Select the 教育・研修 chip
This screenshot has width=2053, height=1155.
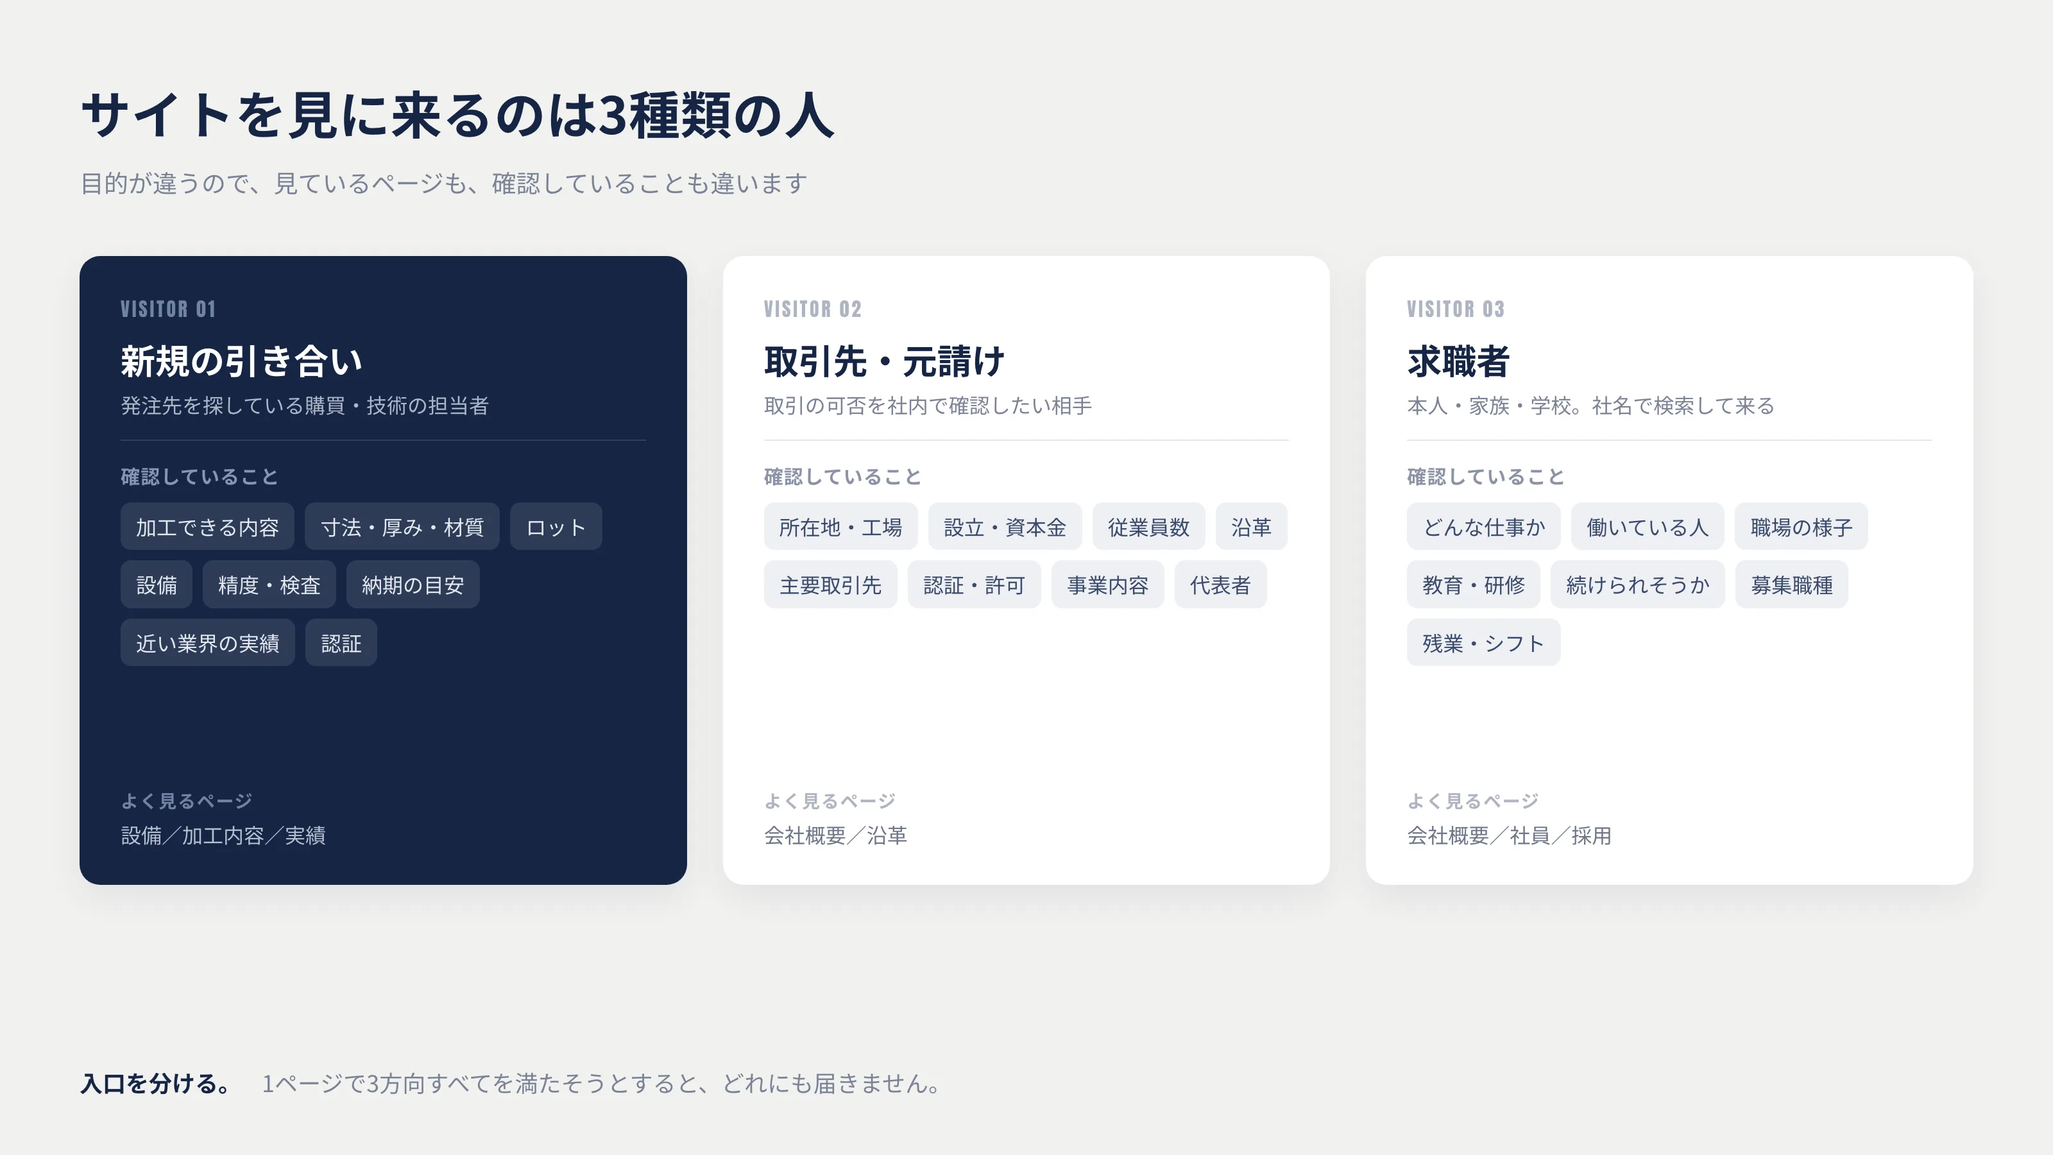tap(1473, 585)
